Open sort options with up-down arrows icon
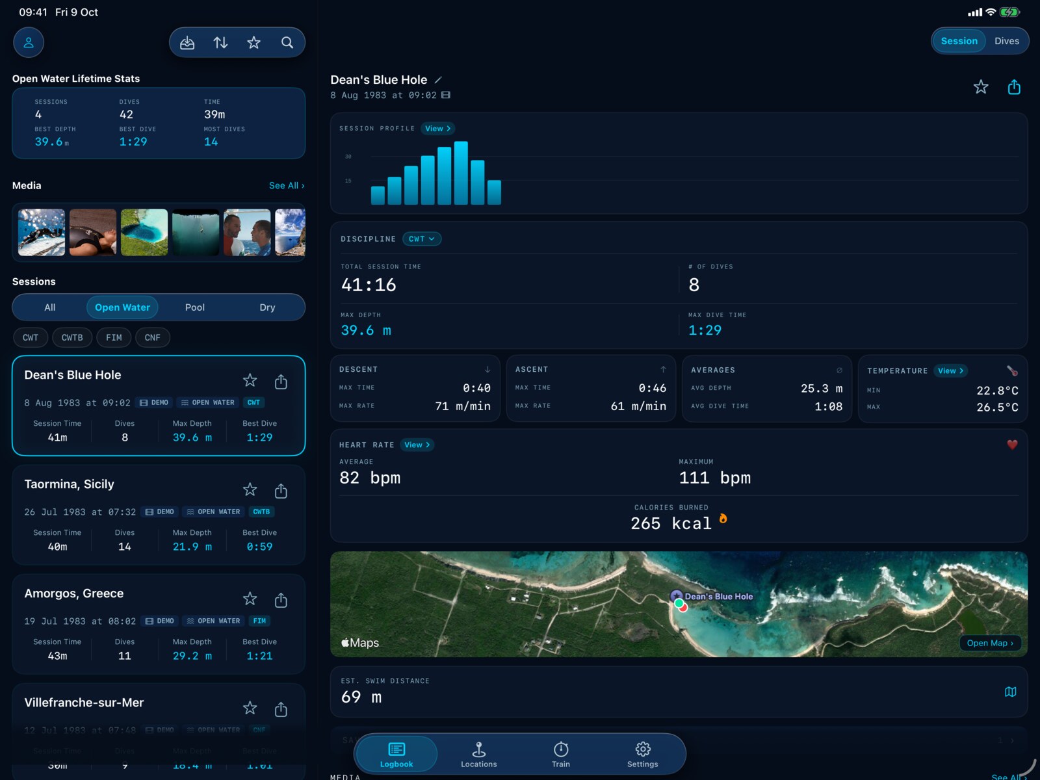This screenshot has width=1040, height=780. click(x=220, y=43)
